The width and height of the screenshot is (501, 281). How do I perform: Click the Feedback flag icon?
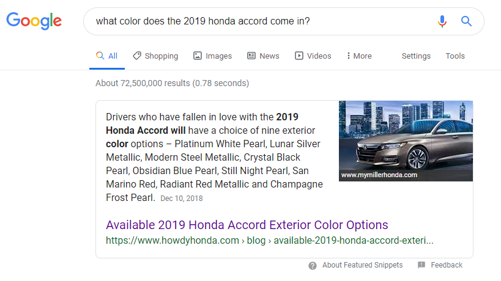(x=421, y=265)
